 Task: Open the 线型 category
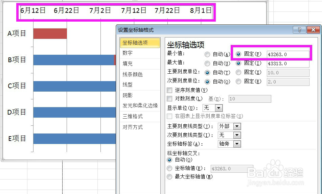(x=140, y=84)
